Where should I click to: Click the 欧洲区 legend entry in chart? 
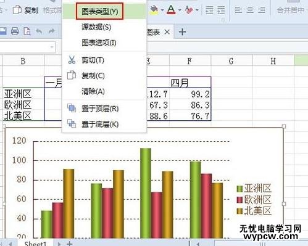[254, 200]
